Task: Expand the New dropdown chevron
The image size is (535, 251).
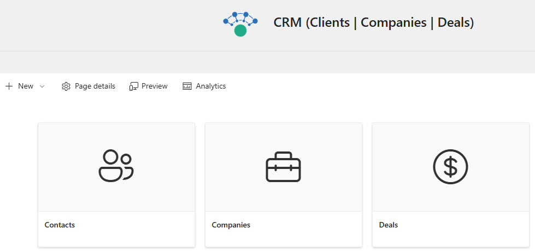Action: (x=42, y=86)
